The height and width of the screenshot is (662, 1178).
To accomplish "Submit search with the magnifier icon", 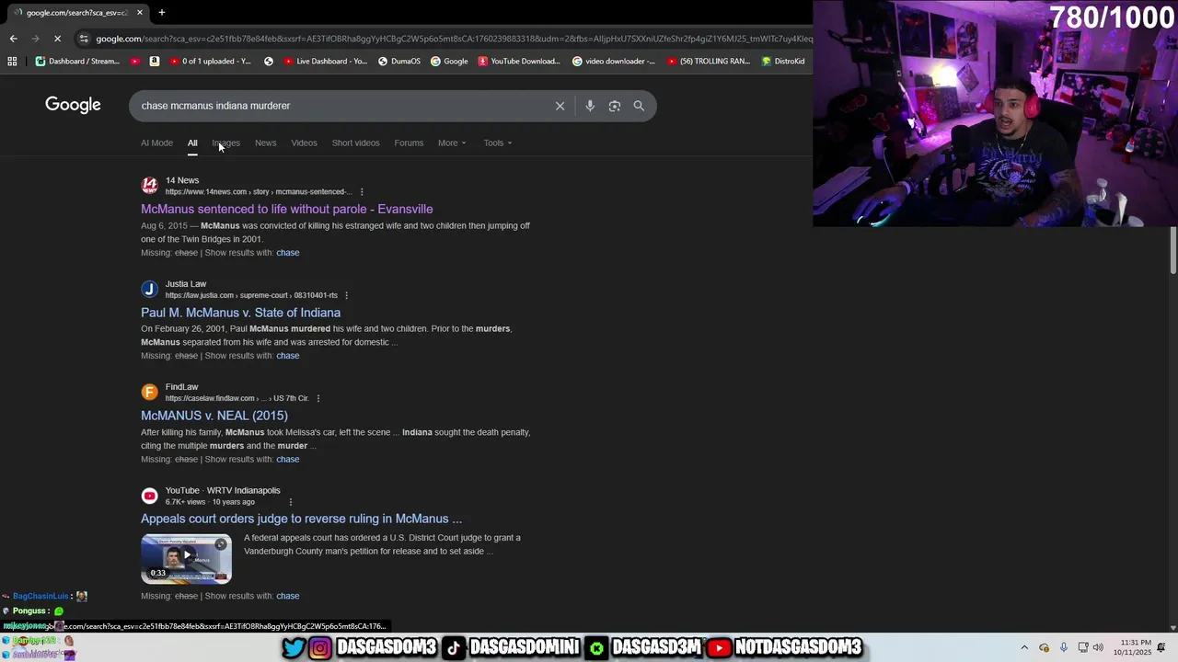I will 639,106.
